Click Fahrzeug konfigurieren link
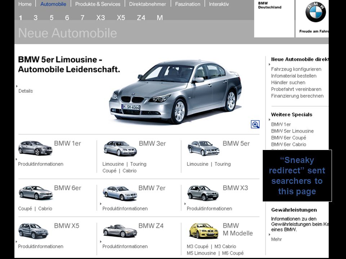Screen dimensions: 346x259 pos(296,69)
